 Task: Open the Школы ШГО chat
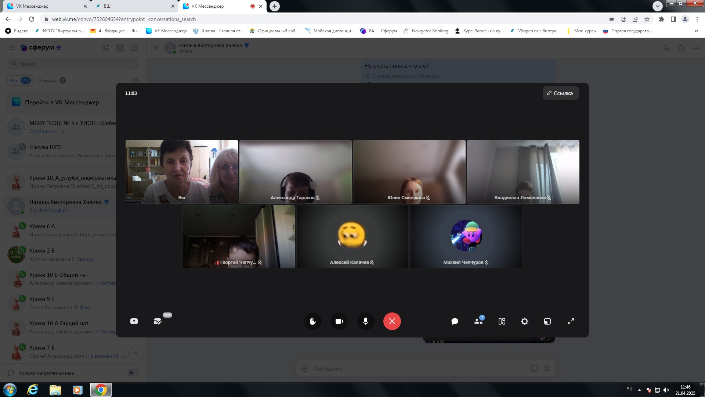(62, 151)
